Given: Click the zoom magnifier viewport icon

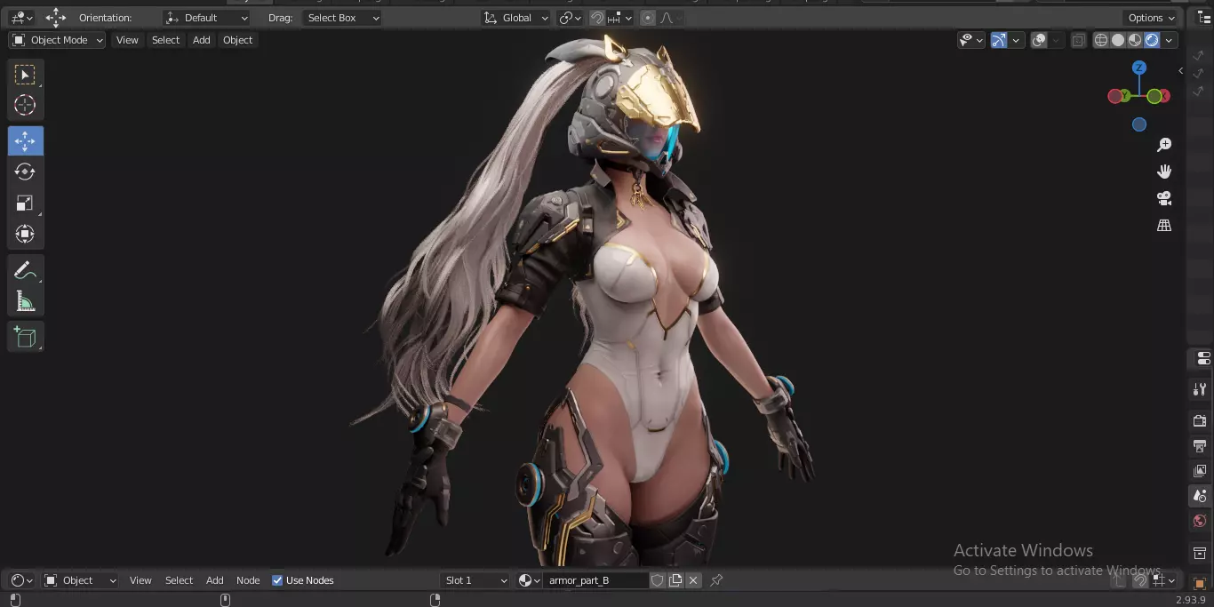Looking at the screenshot, I should (1164, 145).
